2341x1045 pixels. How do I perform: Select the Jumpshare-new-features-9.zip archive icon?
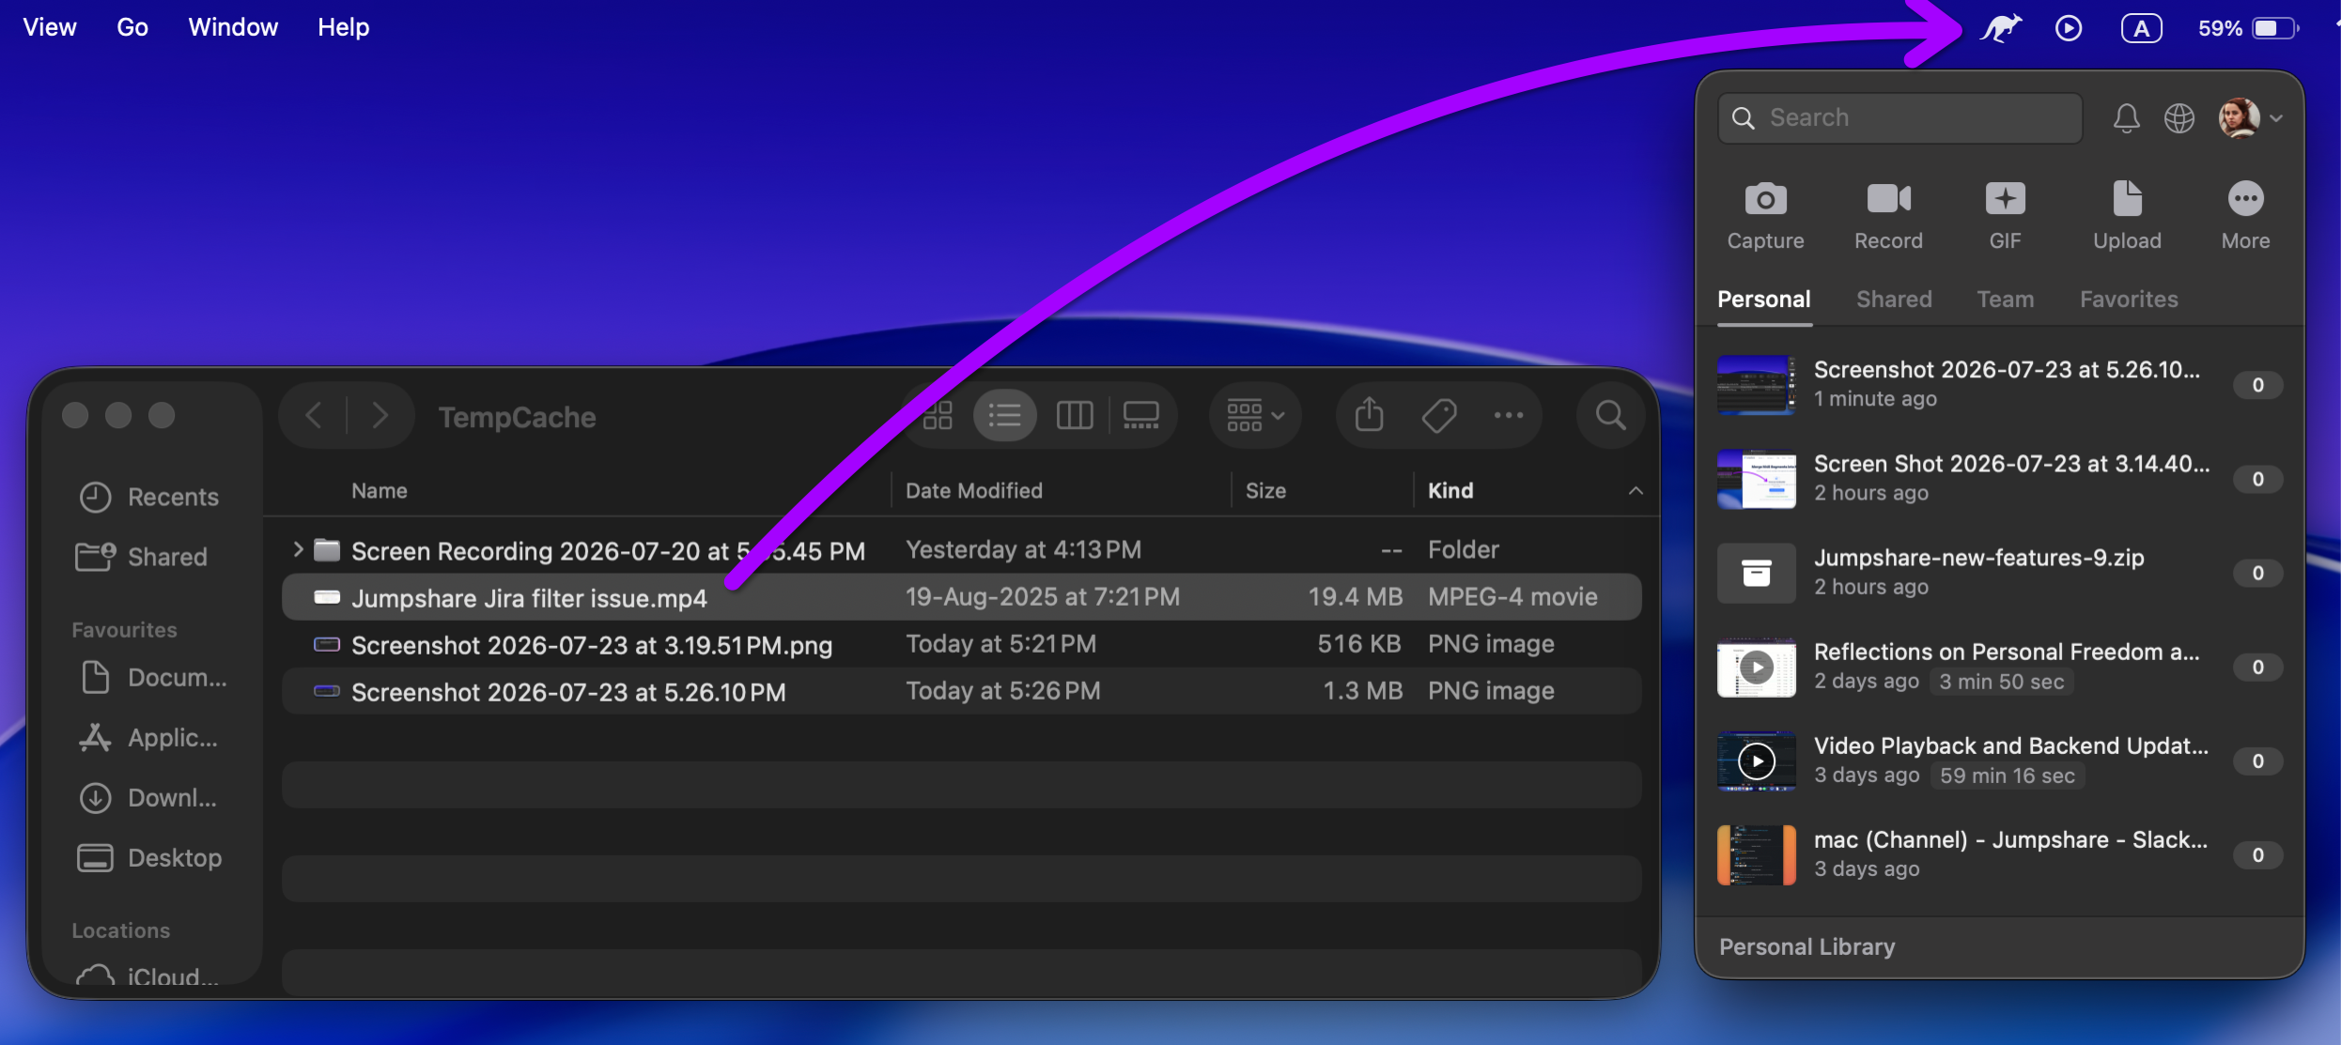[x=1757, y=573]
